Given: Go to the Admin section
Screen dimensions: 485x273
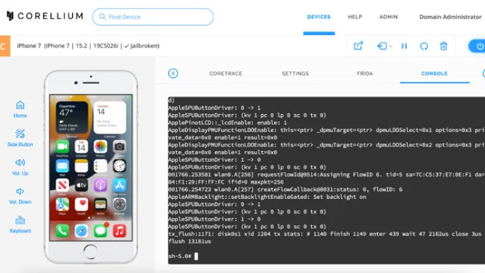Looking at the screenshot, I should tap(388, 17).
